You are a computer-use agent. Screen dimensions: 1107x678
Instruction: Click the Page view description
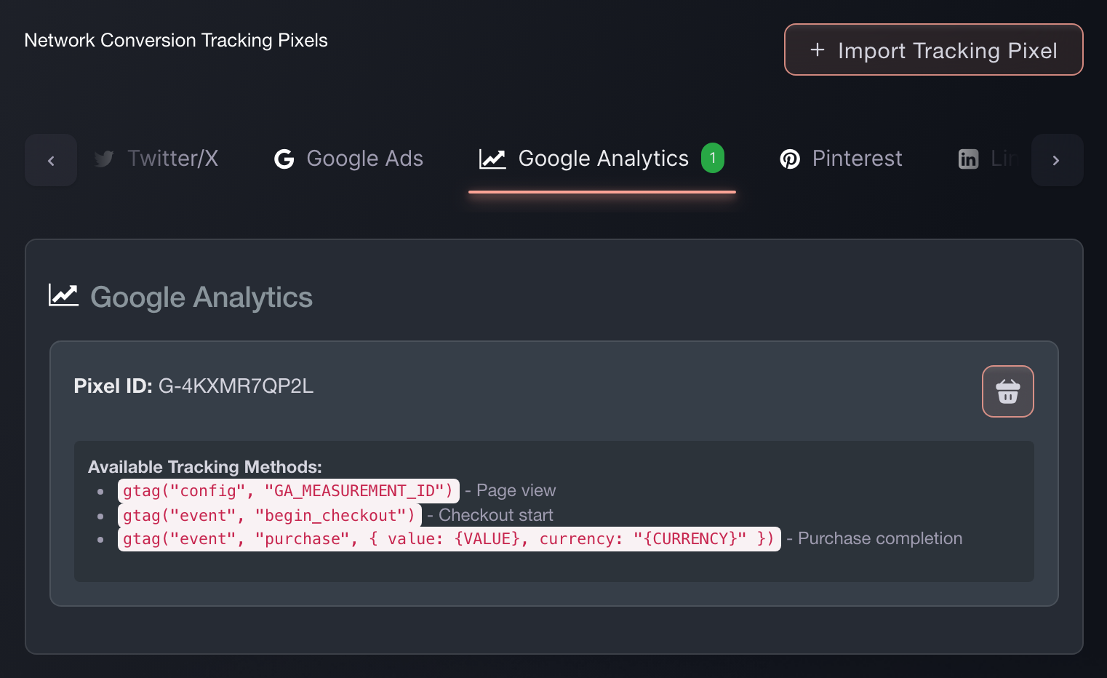click(x=516, y=490)
